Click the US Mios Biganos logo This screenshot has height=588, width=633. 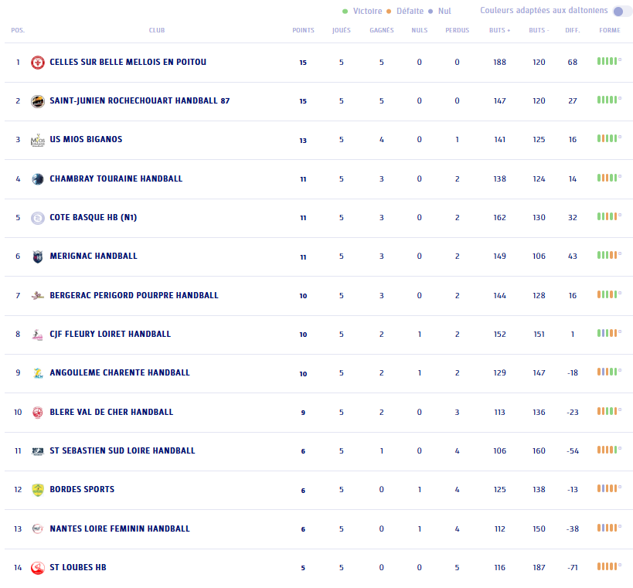click(x=37, y=140)
